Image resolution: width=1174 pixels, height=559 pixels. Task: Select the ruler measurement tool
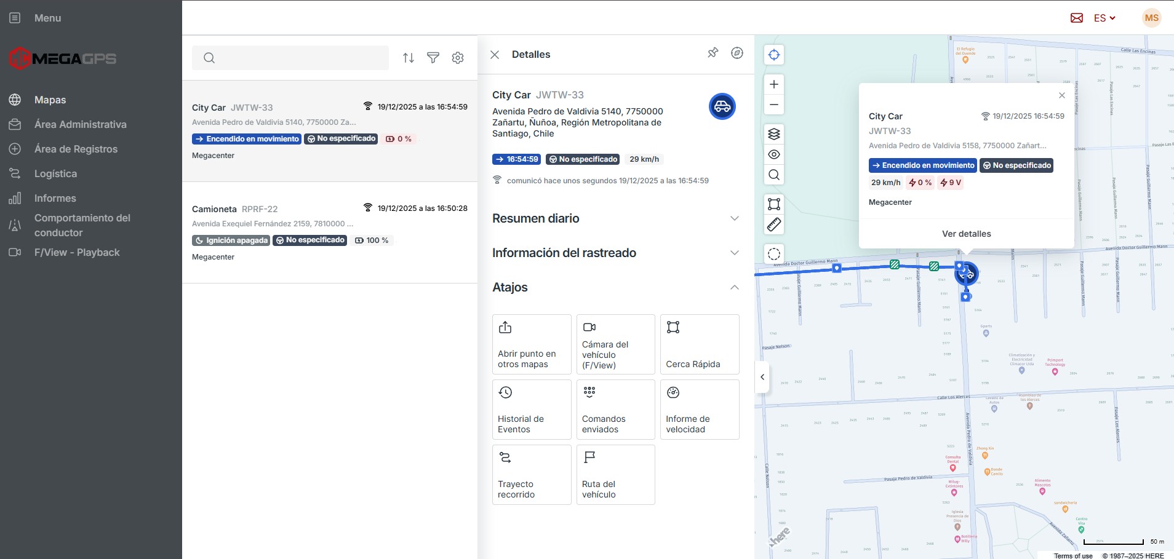[x=774, y=225]
